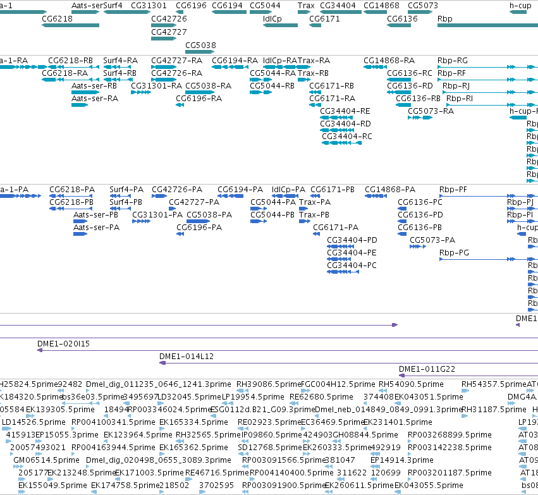The image size is (538, 495).
Task: Select the CG6194 gene label
Action: [x=227, y=6]
